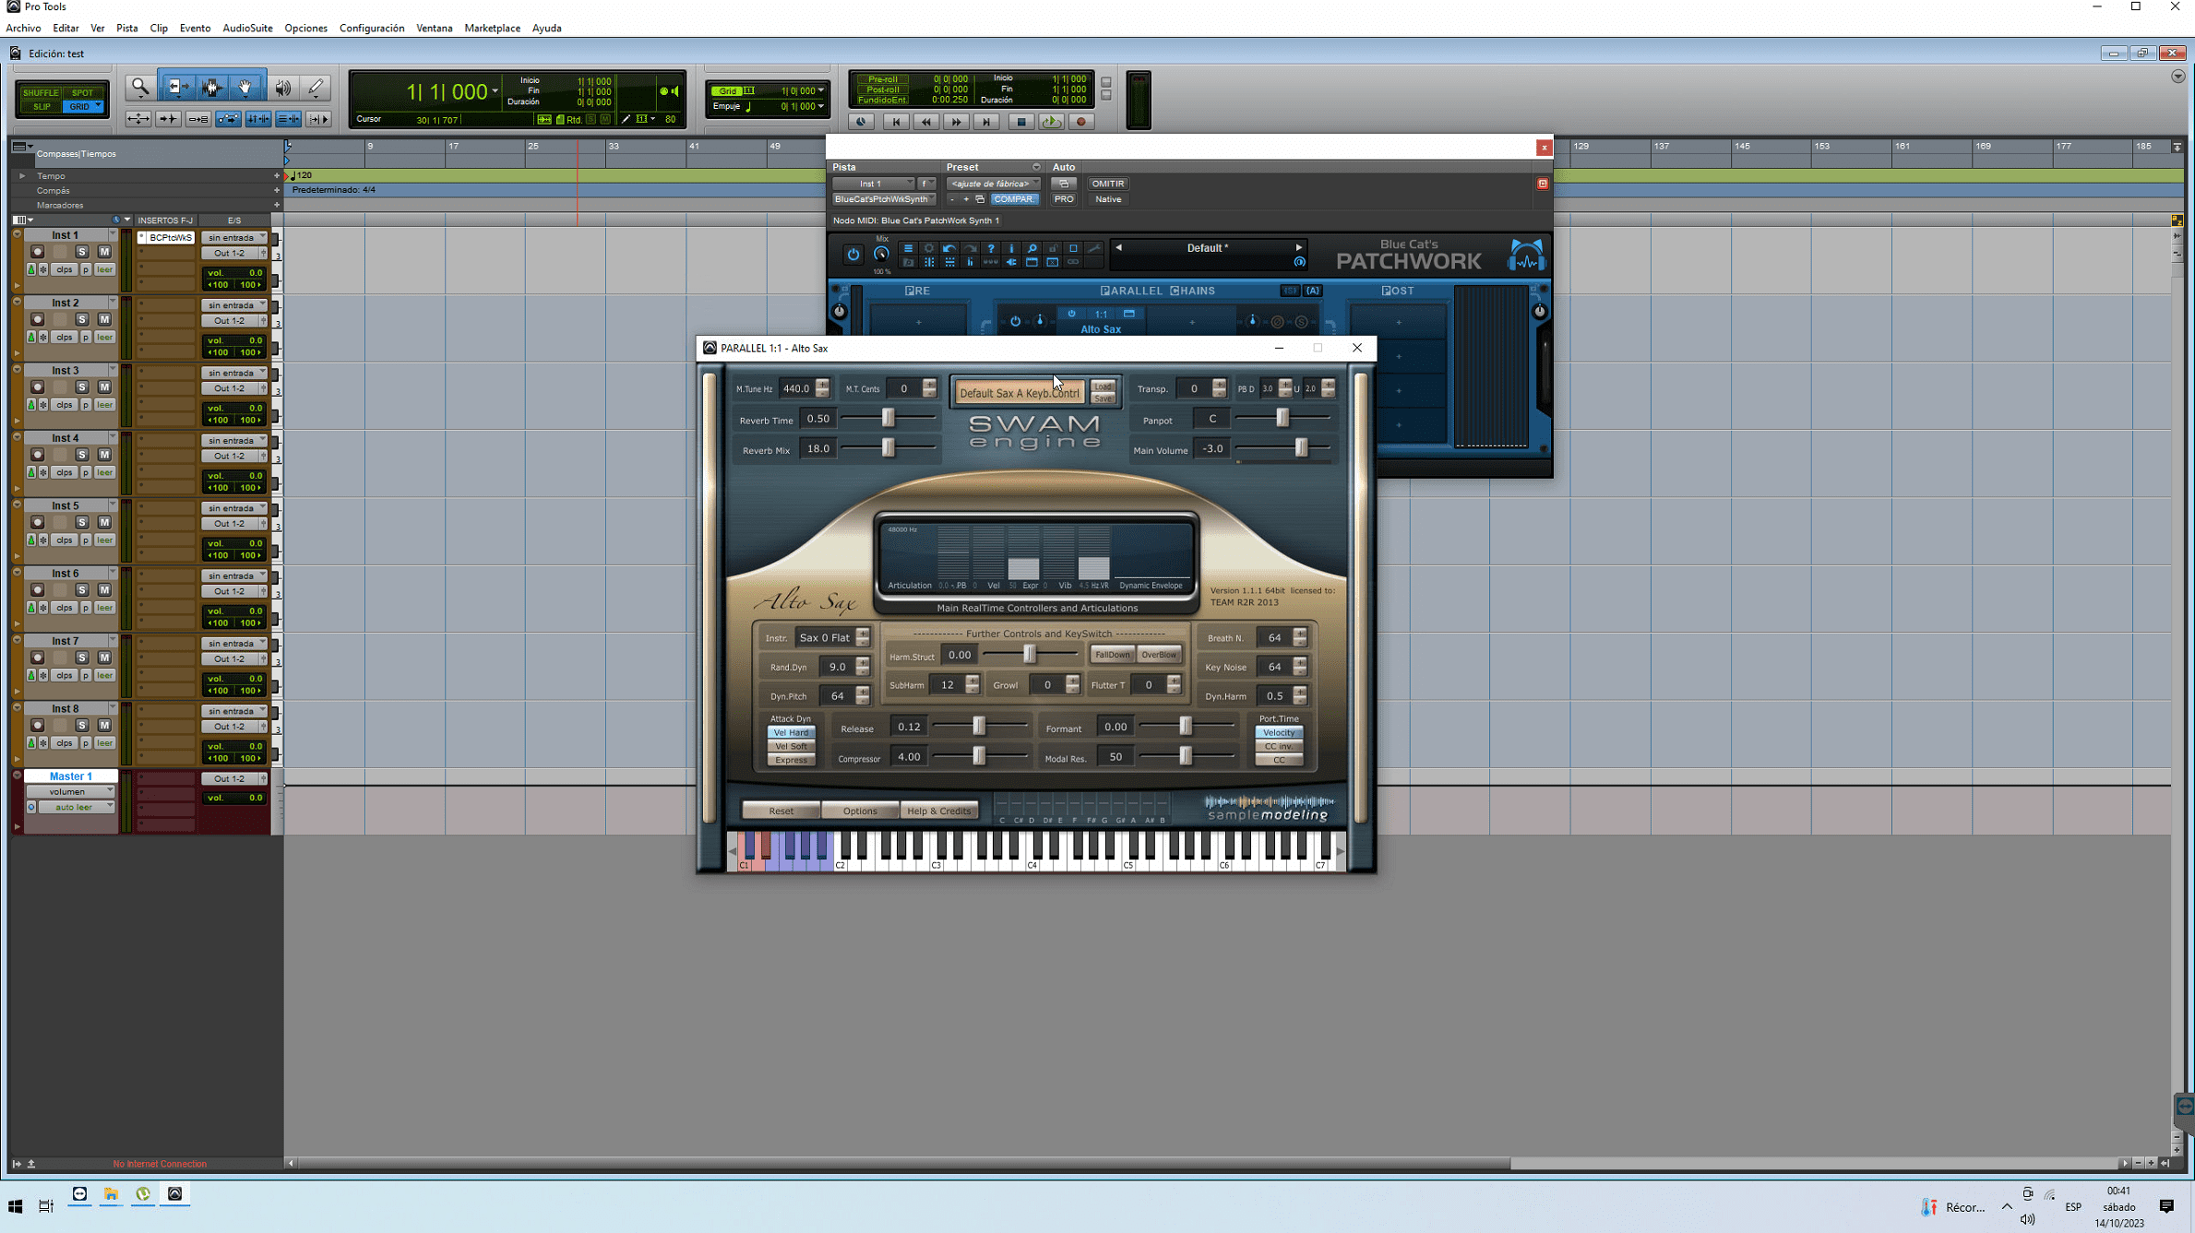The width and height of the screenshot is (2195, 1233).
Task: Expand the Tempo ruler
Action: point(22,175)
